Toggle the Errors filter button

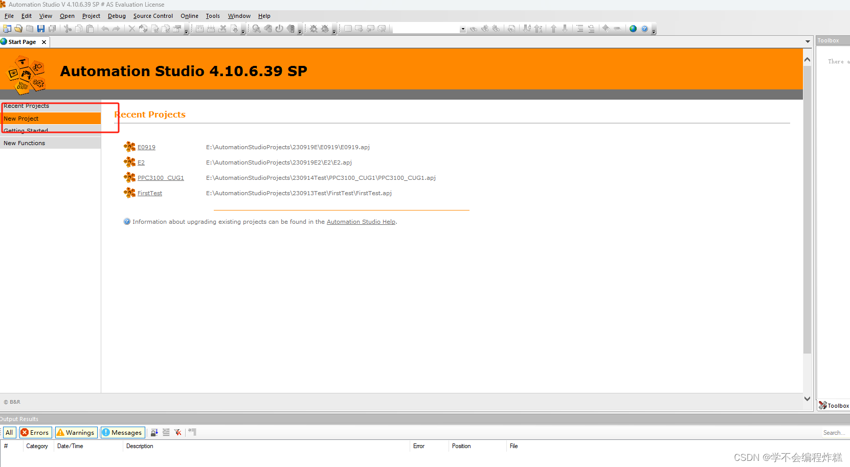coord(35,432)
